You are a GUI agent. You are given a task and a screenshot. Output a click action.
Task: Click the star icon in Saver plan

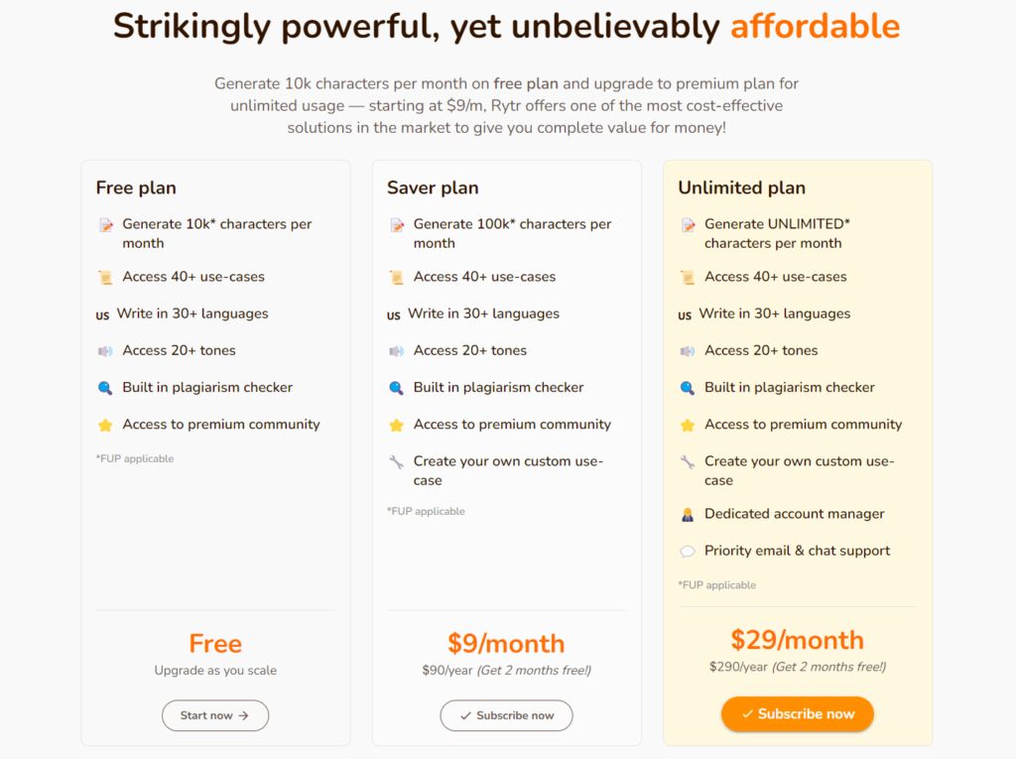coord(396,425)
